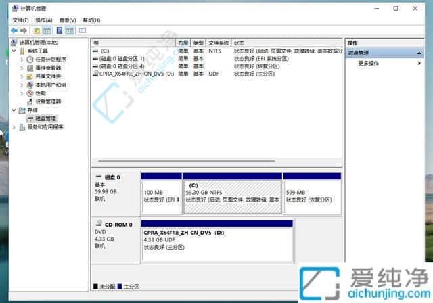Select the (C:) 59.30 GB NTFS partition block
Screen dimensions: 433x303
[233, 193]
